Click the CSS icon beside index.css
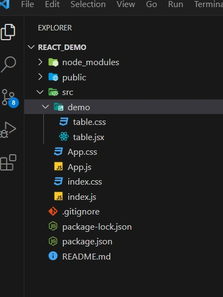The height and width of the screenshot is (297, 223). (58, 181)
